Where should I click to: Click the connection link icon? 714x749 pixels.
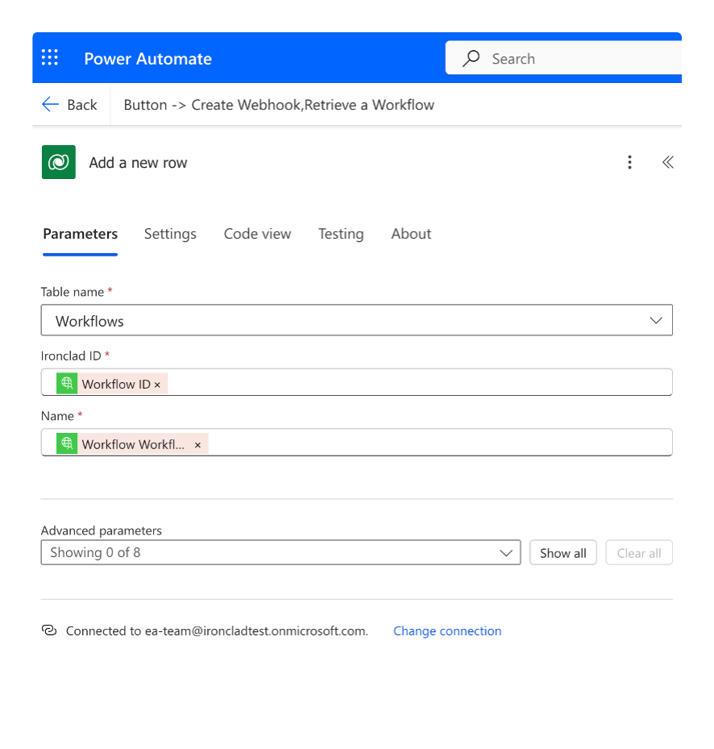tap(49, 630)
